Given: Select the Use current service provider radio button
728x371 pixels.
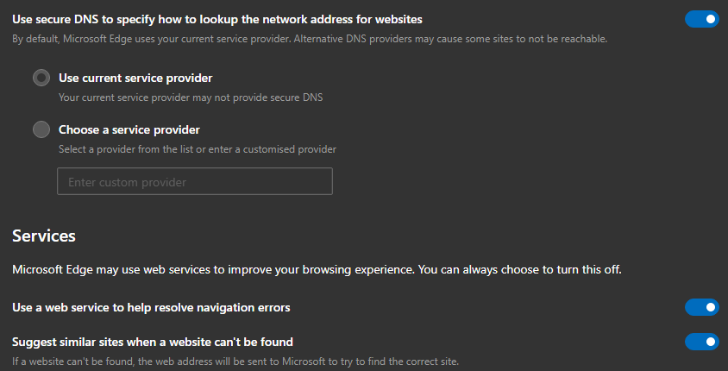Looking at the screenshot, I should click(41, 79).
